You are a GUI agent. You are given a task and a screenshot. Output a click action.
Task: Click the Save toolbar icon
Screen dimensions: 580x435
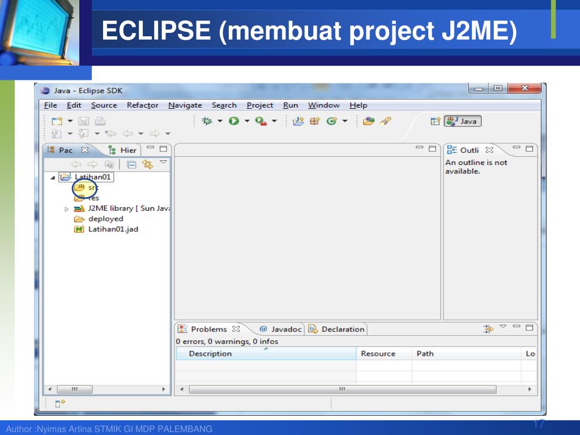84,121
